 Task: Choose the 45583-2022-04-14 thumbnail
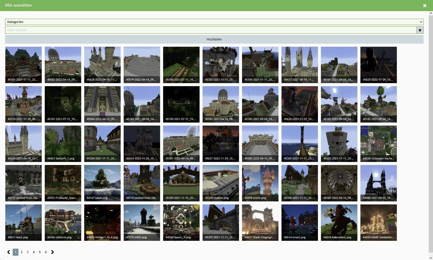click(63, 65)
